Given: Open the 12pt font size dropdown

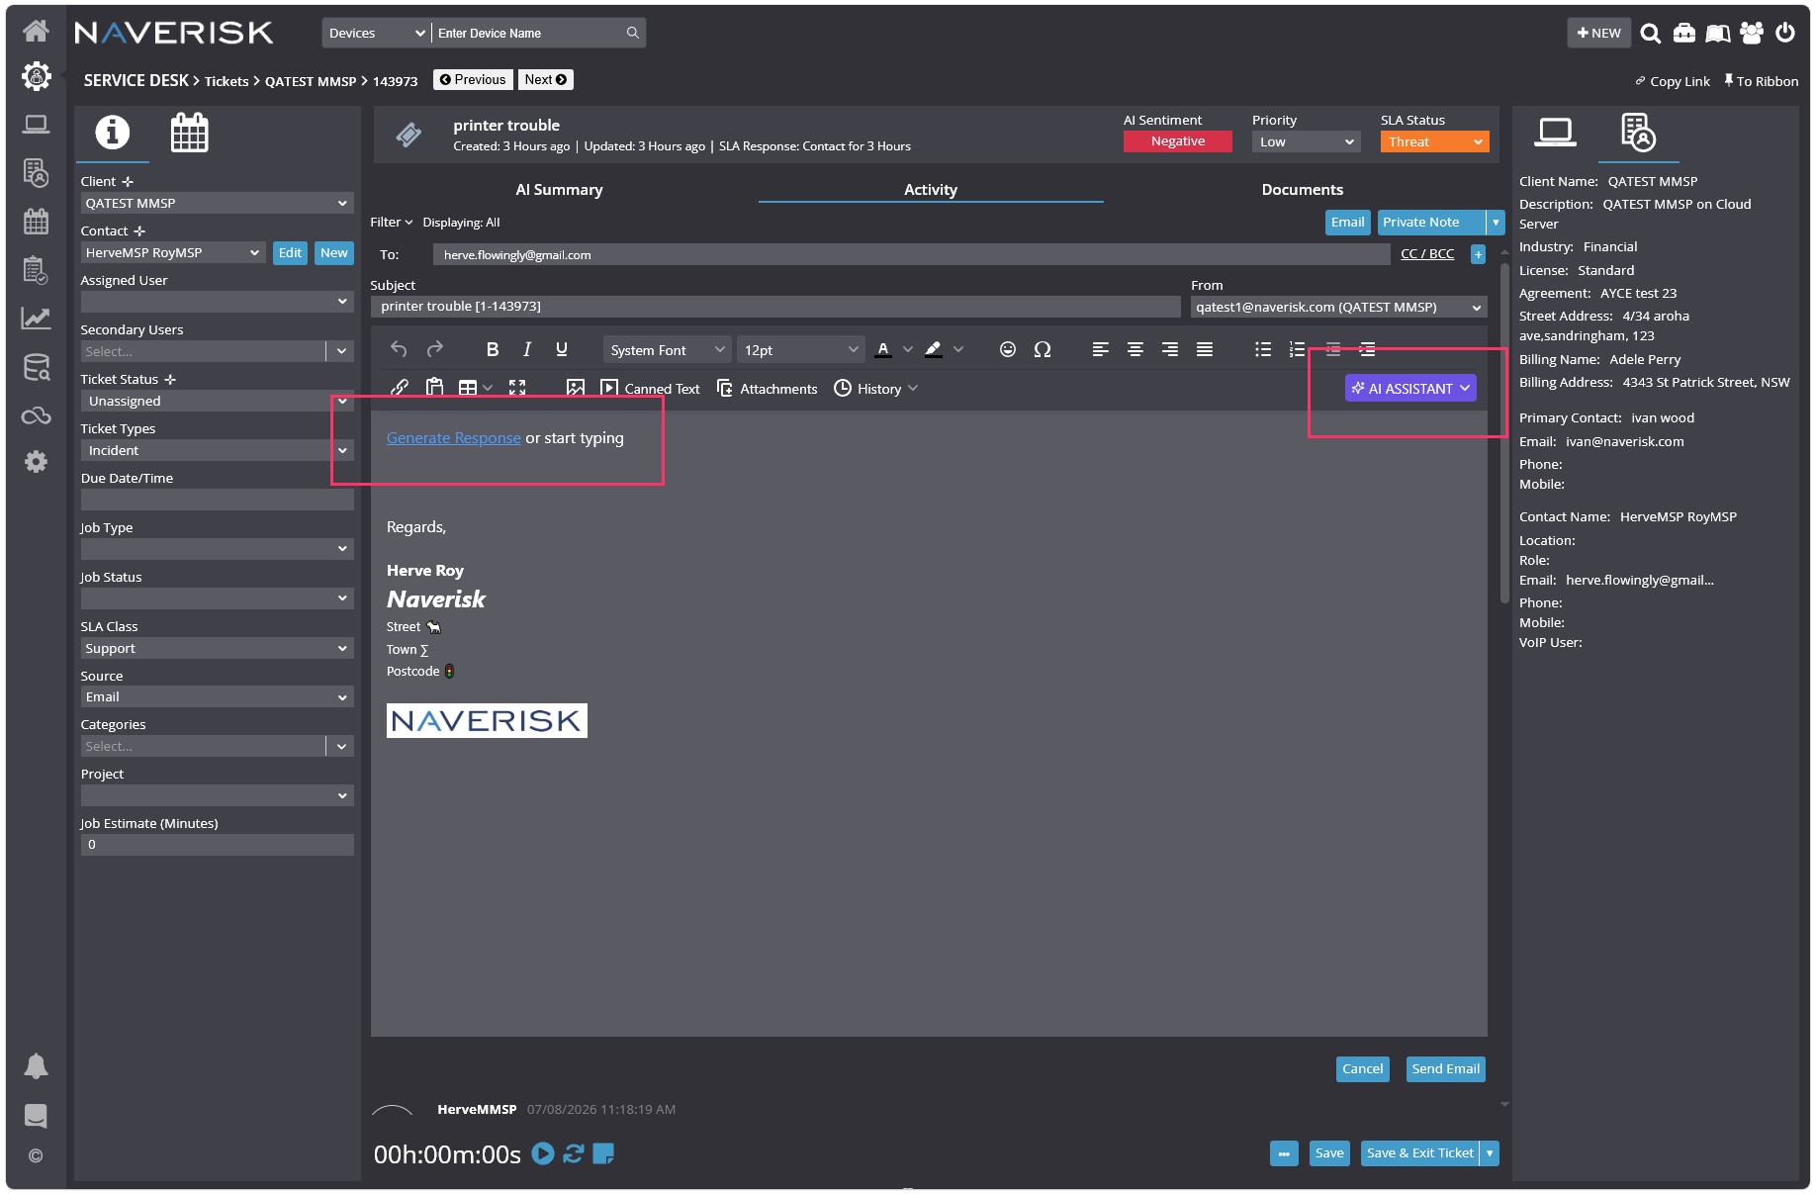Looking at the screenshot, I should coord(801,350).
